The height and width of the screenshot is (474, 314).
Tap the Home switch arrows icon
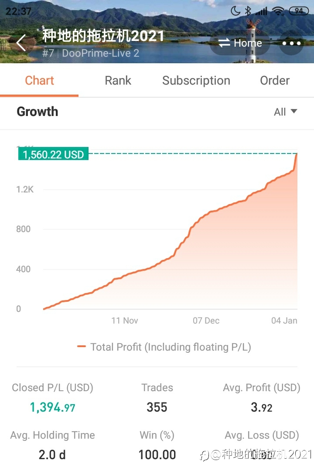pos(224,43)
